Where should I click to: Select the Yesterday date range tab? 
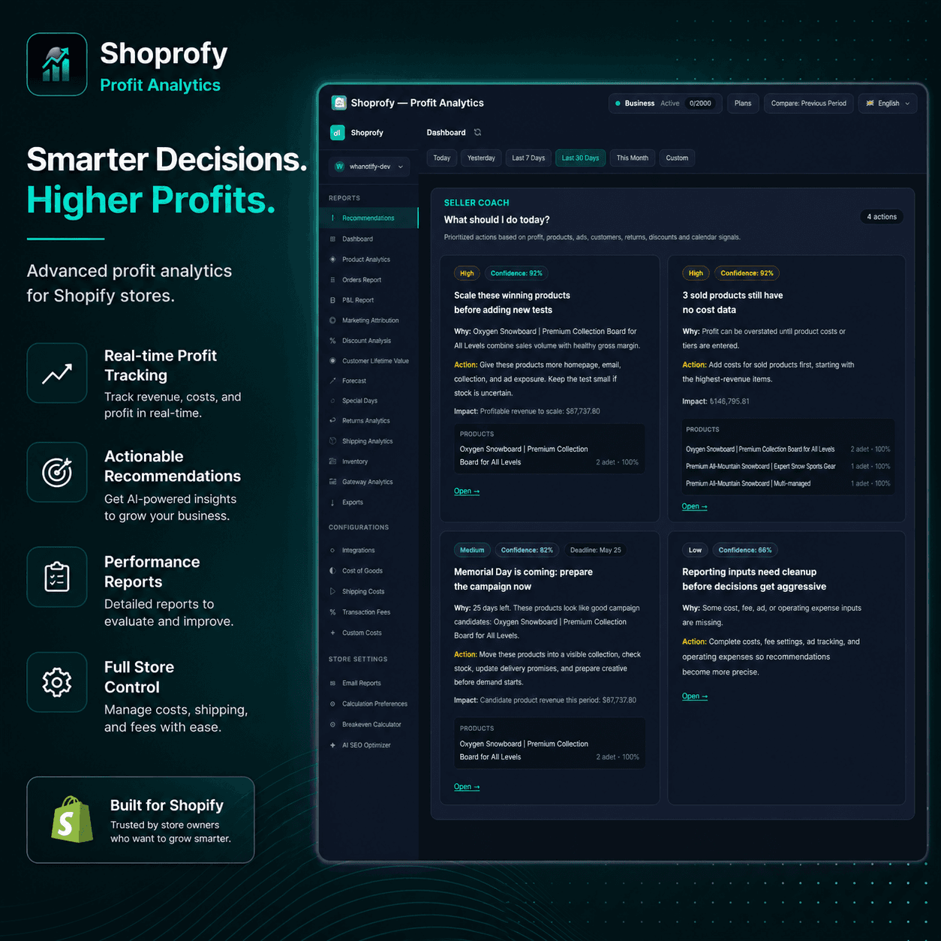point(481,158)
